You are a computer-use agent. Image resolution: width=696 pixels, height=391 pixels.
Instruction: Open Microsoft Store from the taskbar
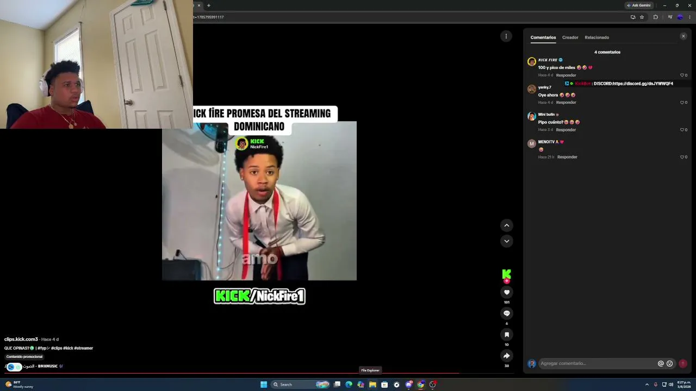[x=384, y=384]
